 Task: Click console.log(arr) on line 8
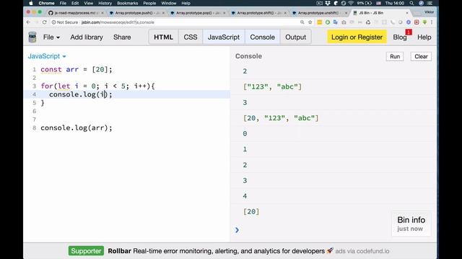(x=77, y=128)
